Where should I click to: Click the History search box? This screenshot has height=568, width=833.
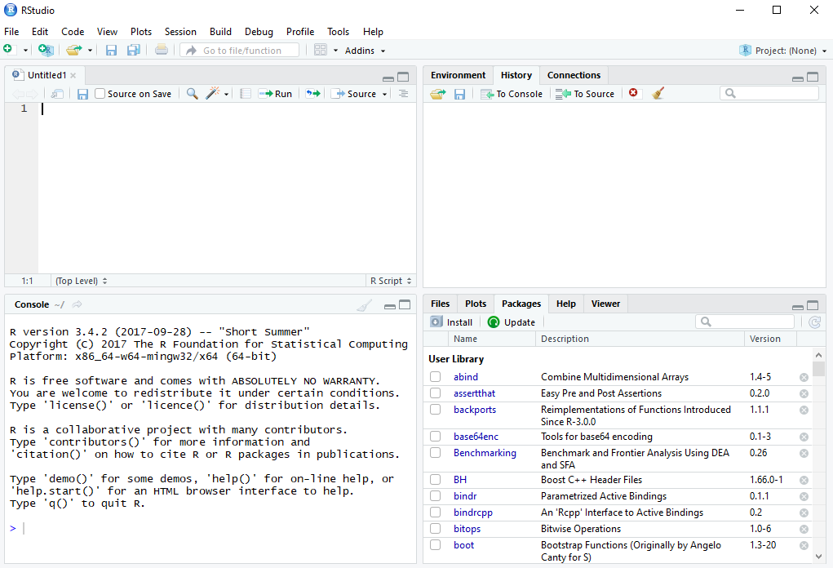[x=769, y=94]
